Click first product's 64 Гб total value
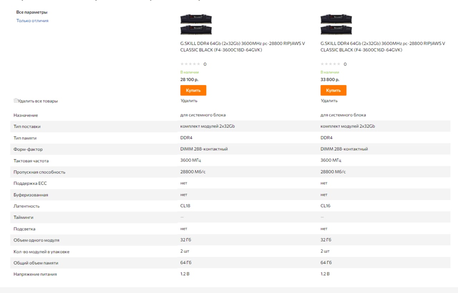This screenshot has height=293, width=458. [186, 263]
